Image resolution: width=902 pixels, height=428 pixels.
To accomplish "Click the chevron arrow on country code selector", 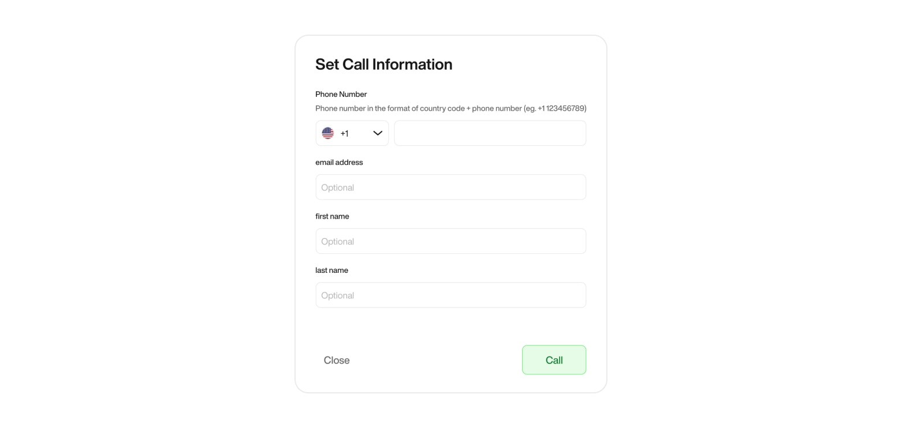I will point(377,133).
